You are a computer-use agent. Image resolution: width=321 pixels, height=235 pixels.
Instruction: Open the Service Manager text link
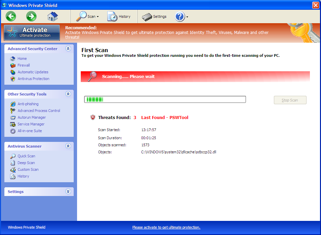point(31,124)
